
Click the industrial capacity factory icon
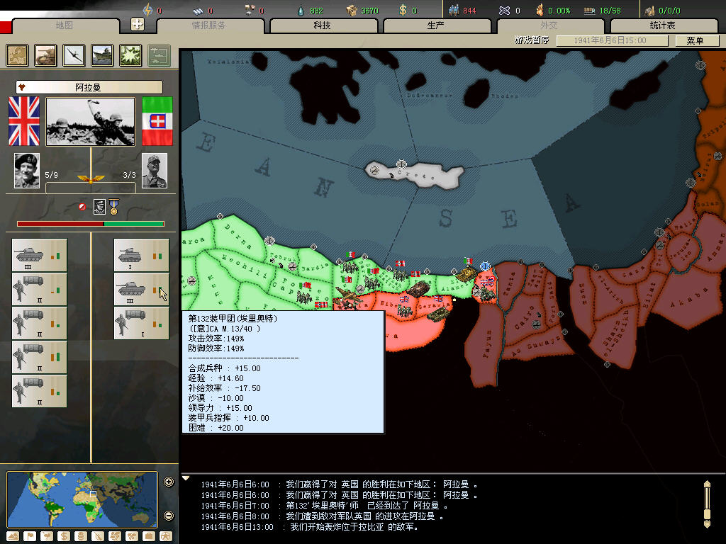[651, 10]
